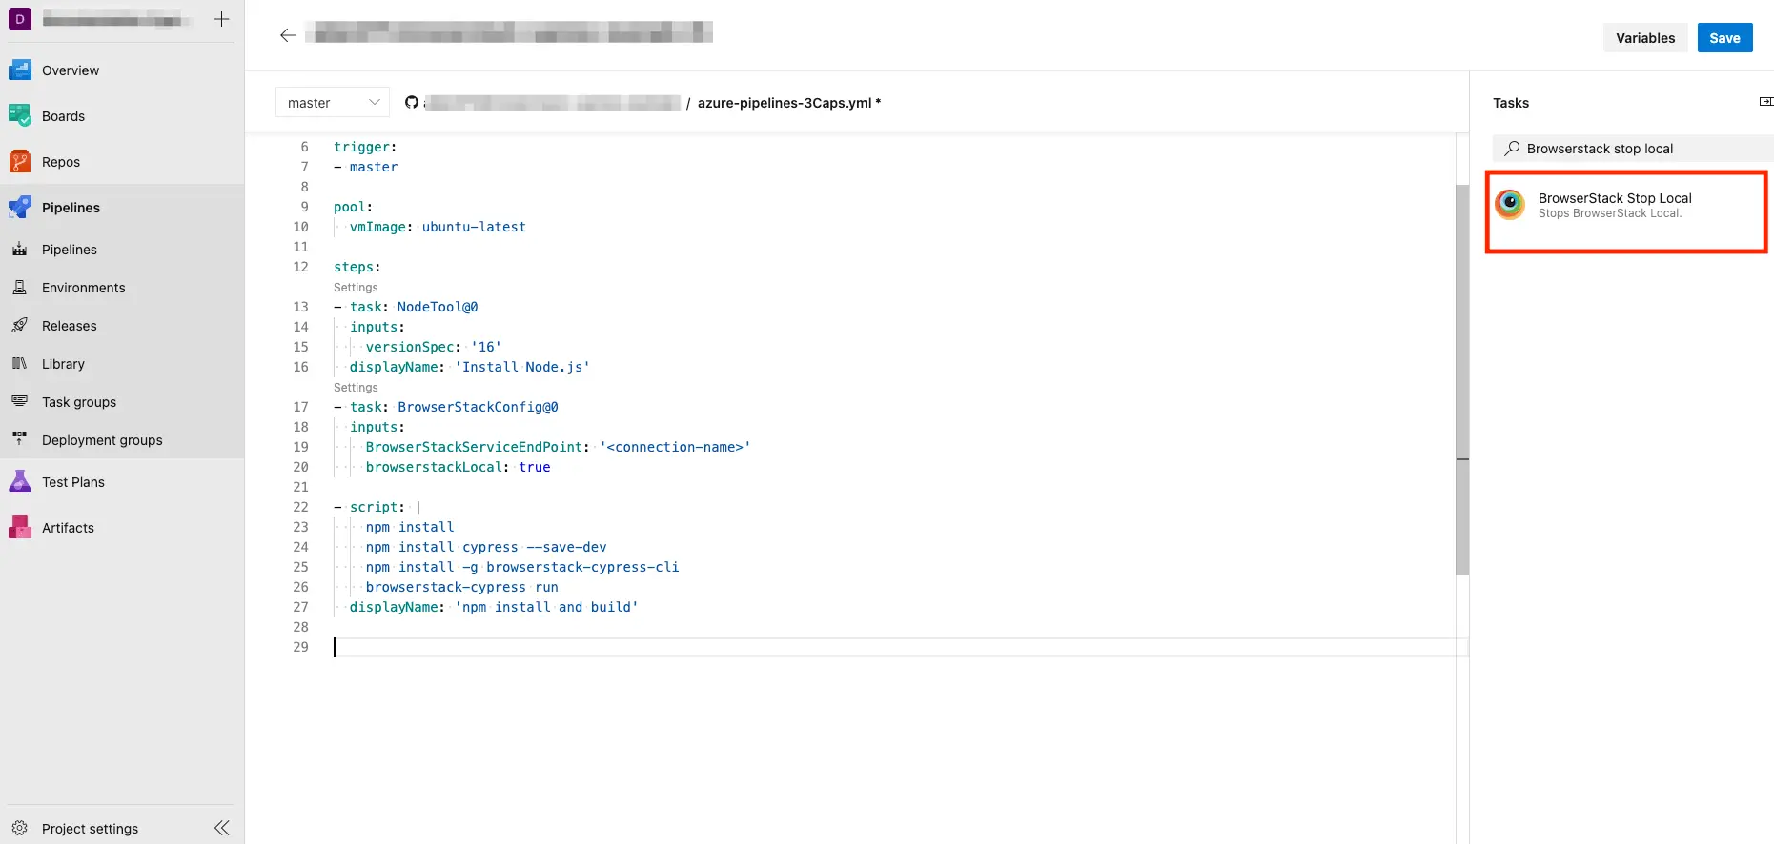Open Artifacts via its sidebar icon
The image size is (1774, 844).
tap(20, 528)
